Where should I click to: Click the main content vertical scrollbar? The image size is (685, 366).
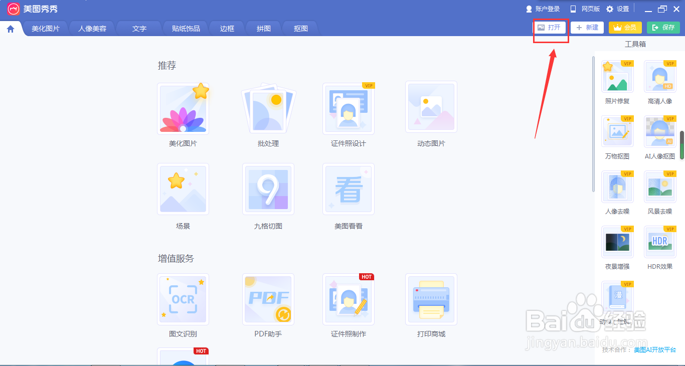coord(593,124)
